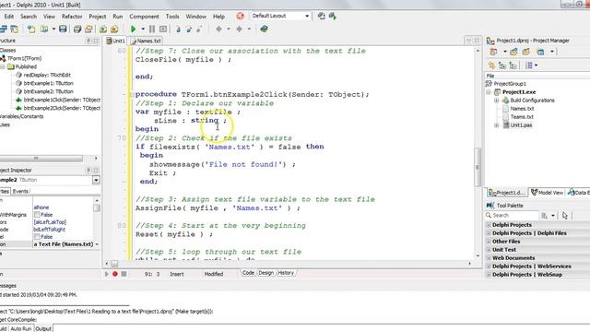
Task: Switch to the Events tab in Object Inspector
Action: [20, 191]
